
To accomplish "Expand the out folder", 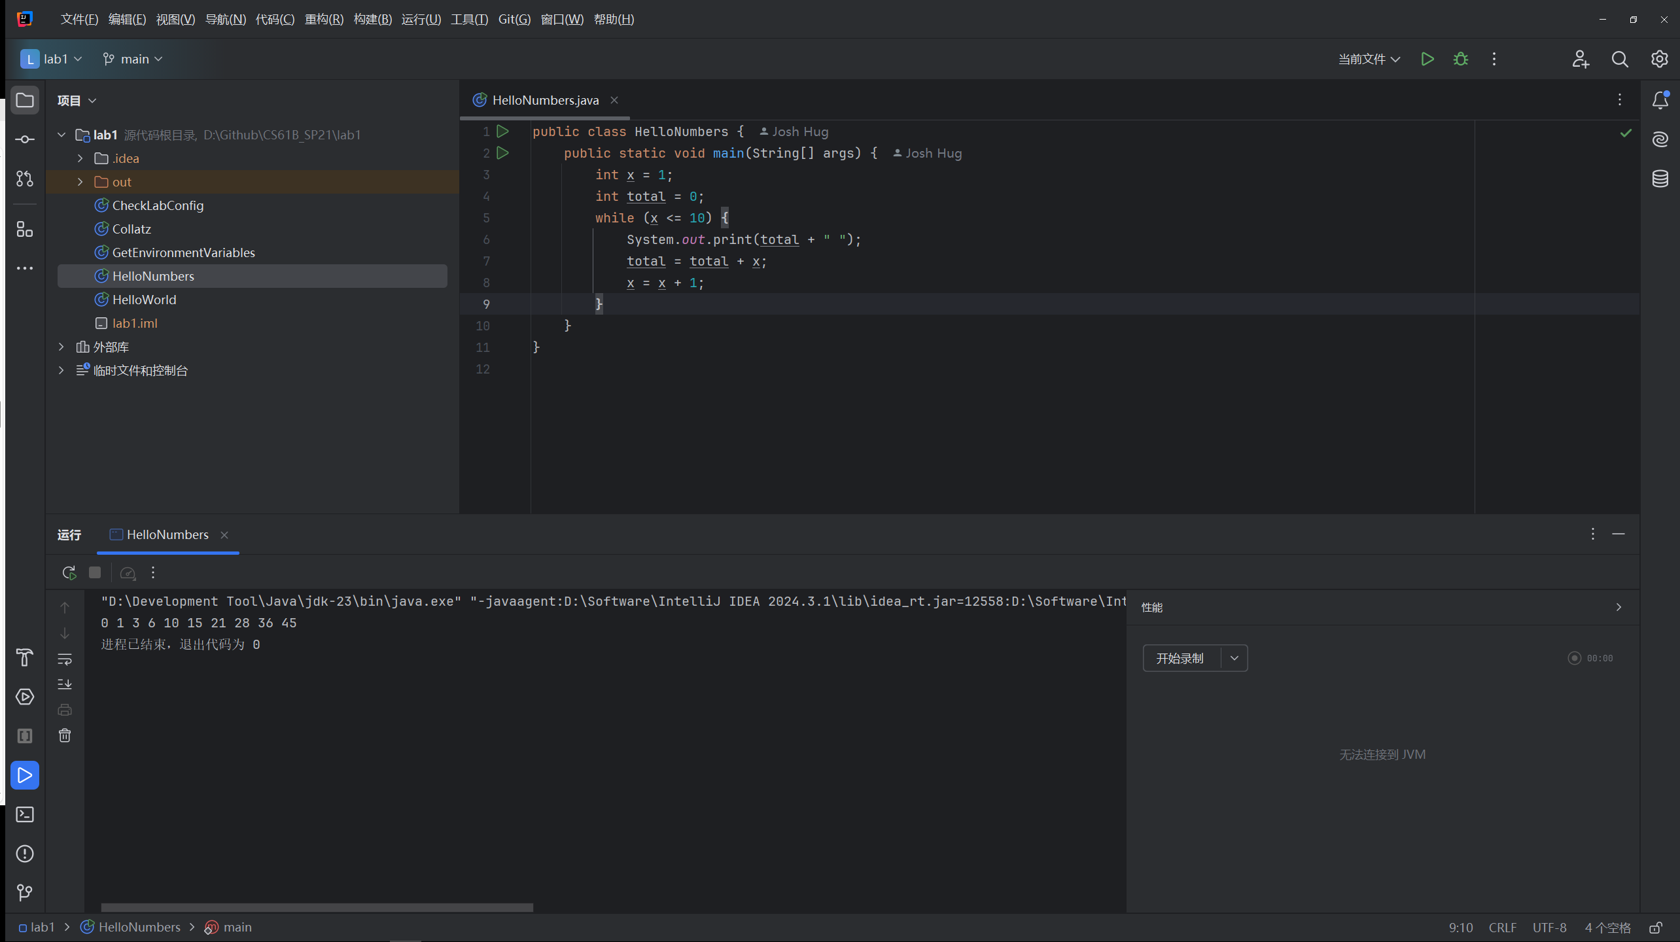I will tap(80, 182).
